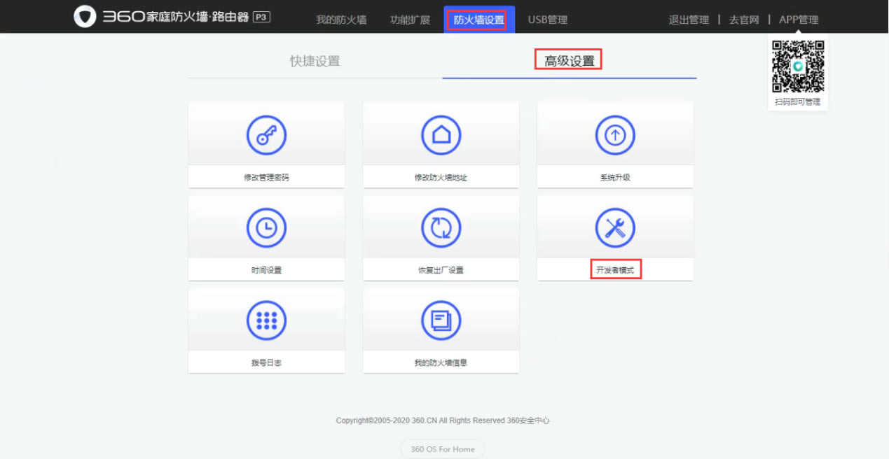
Task: Open the 功能扩展 menu item
Action: (x=409, y=20)
